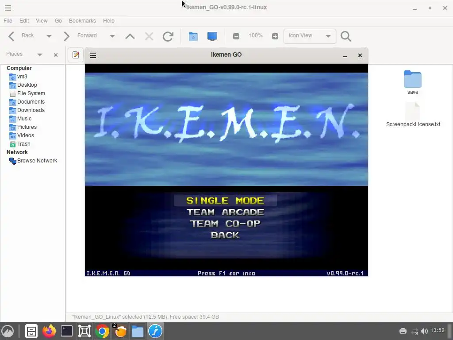Toggle the location edit pencil button
The height and width of the screenshot is (340, 453).
tap(76, 55)
